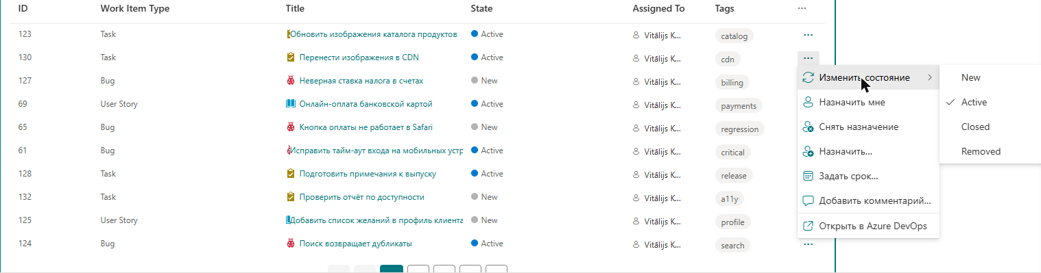Click the user story book icon for Онлайн-оплата
The height and width of the screenshot is (273, 1041).
click(291, 104)
